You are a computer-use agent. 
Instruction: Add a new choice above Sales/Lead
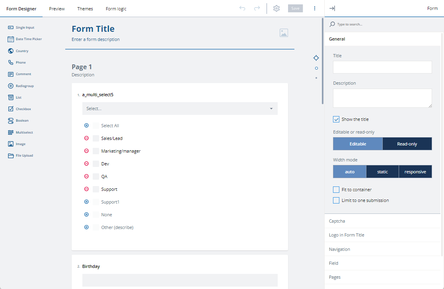click(86, 125)
